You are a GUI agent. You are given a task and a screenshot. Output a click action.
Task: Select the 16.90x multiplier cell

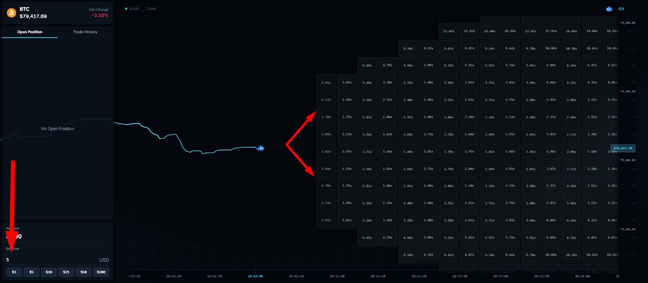(x=510, y=31)
